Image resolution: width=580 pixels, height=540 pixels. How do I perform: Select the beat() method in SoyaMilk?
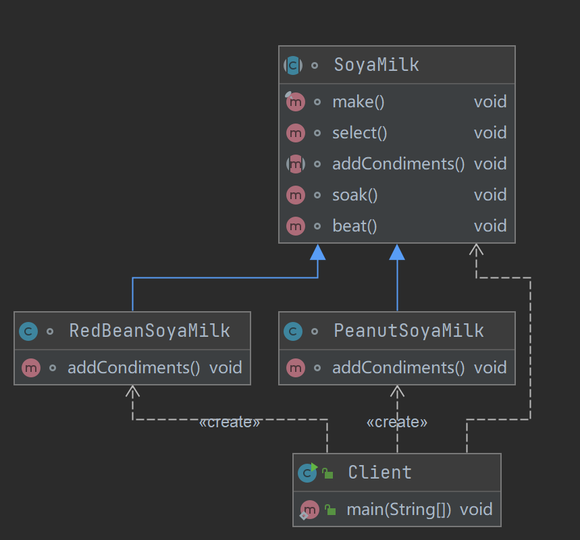coord(354,226)
